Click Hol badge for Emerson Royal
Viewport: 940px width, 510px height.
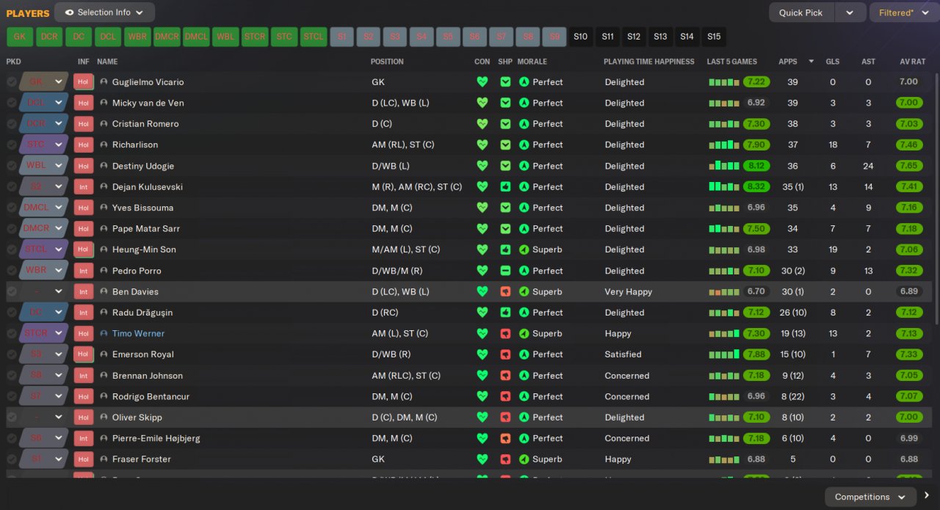click(x=84, y=354)
